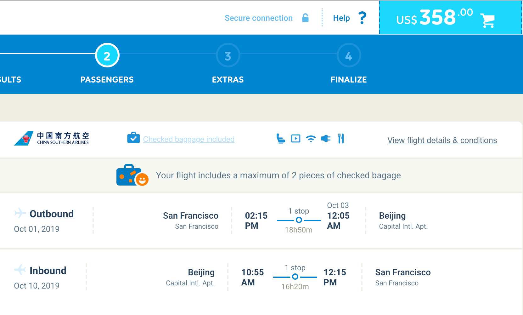Image resolution: width=523 pixels, height=315 pixels.
Task: Go to step 3 Extras
Action: click(228, 55)
